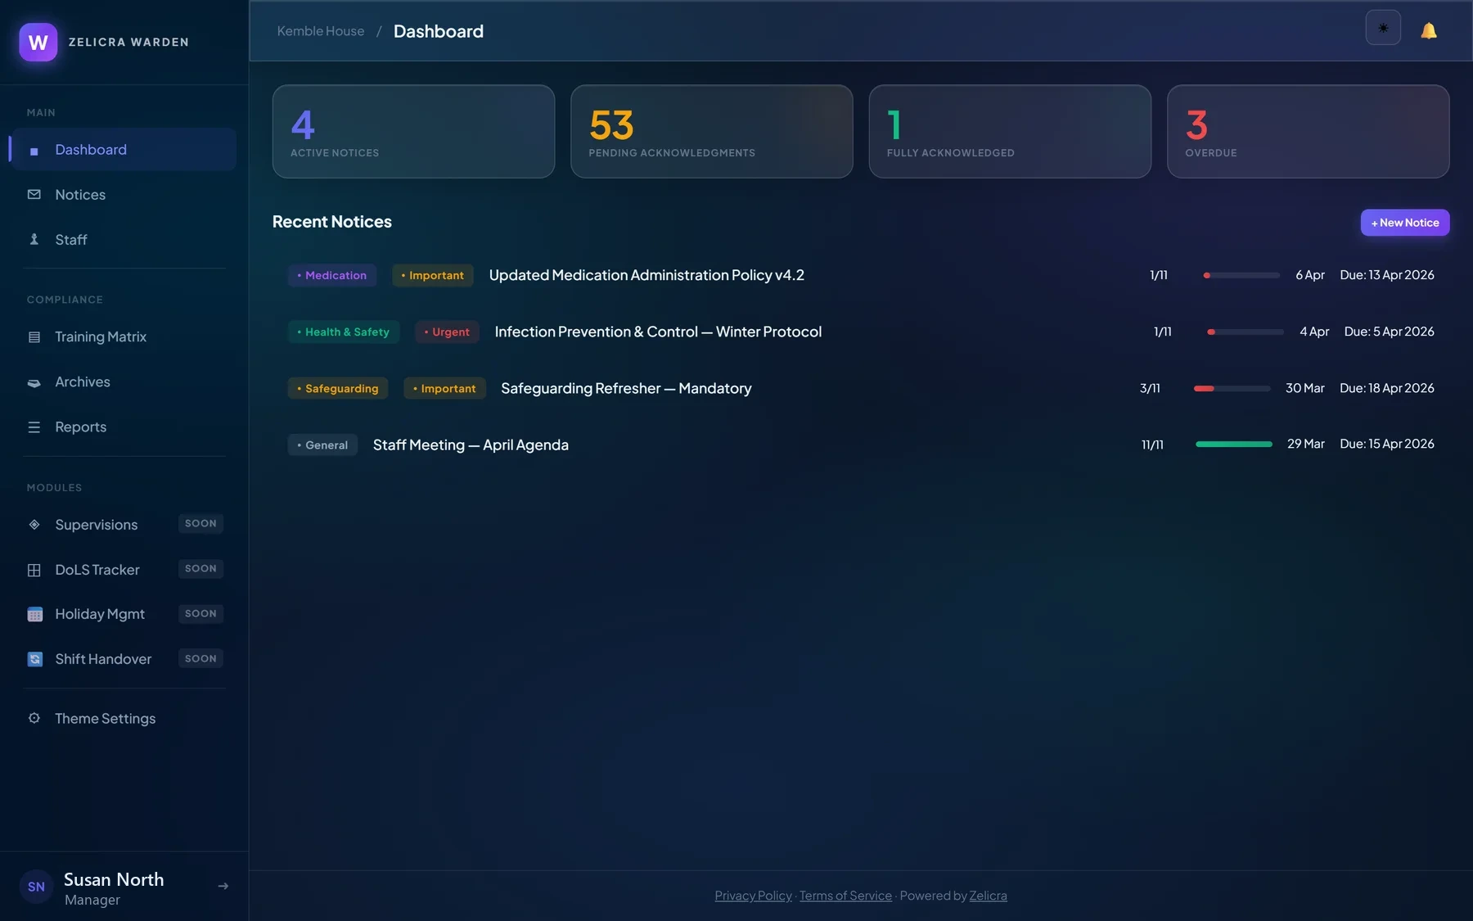Follow the Zelicra footer link
The width and height of the screenshot is (1473, 921).
tap(988, 896)
